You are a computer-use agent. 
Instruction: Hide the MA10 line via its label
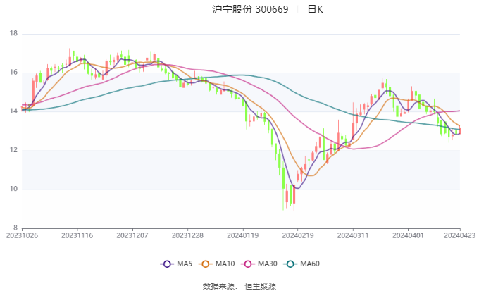tap(225, 264)
